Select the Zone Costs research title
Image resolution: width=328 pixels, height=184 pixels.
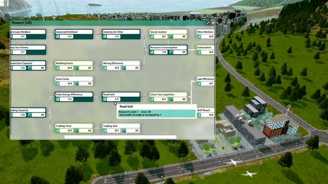(x=63, y=79)
